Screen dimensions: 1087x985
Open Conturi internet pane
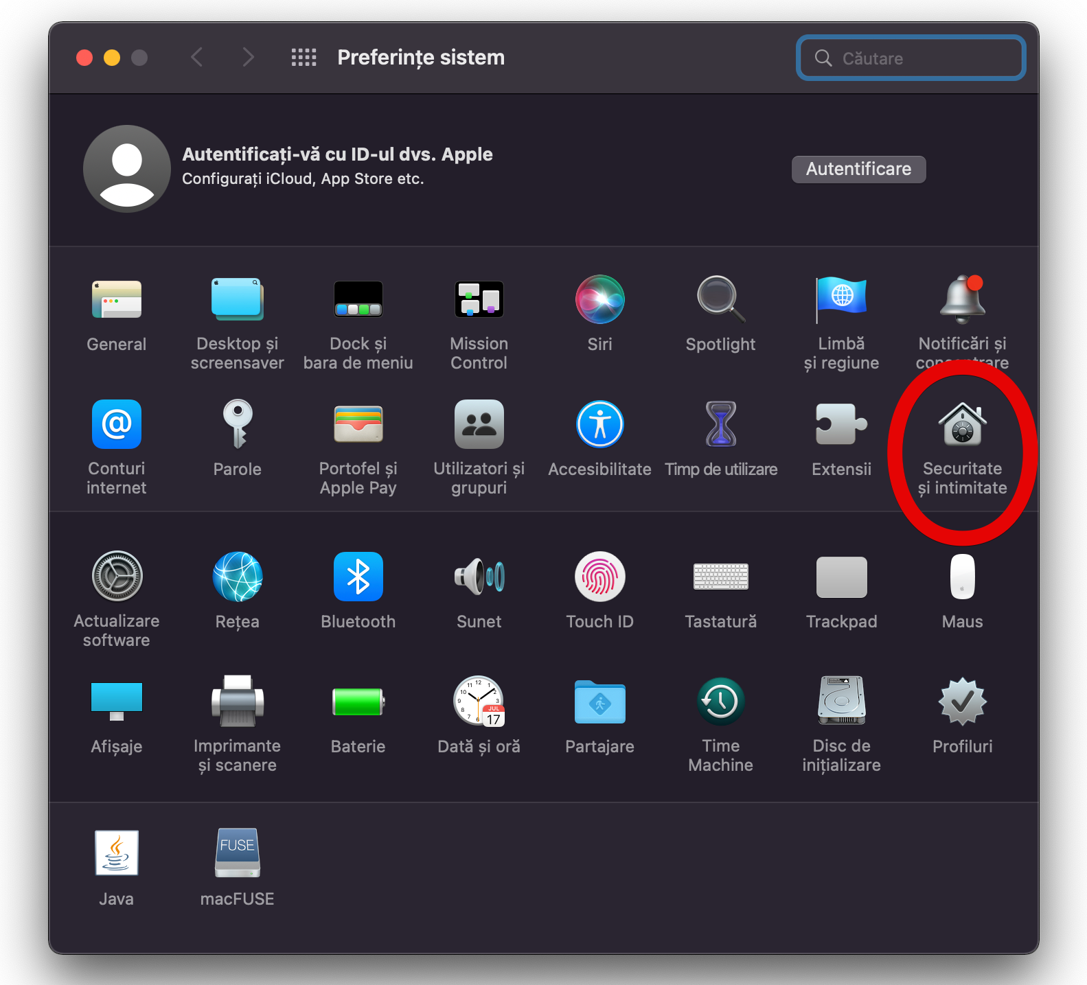[x=117, y=424]
